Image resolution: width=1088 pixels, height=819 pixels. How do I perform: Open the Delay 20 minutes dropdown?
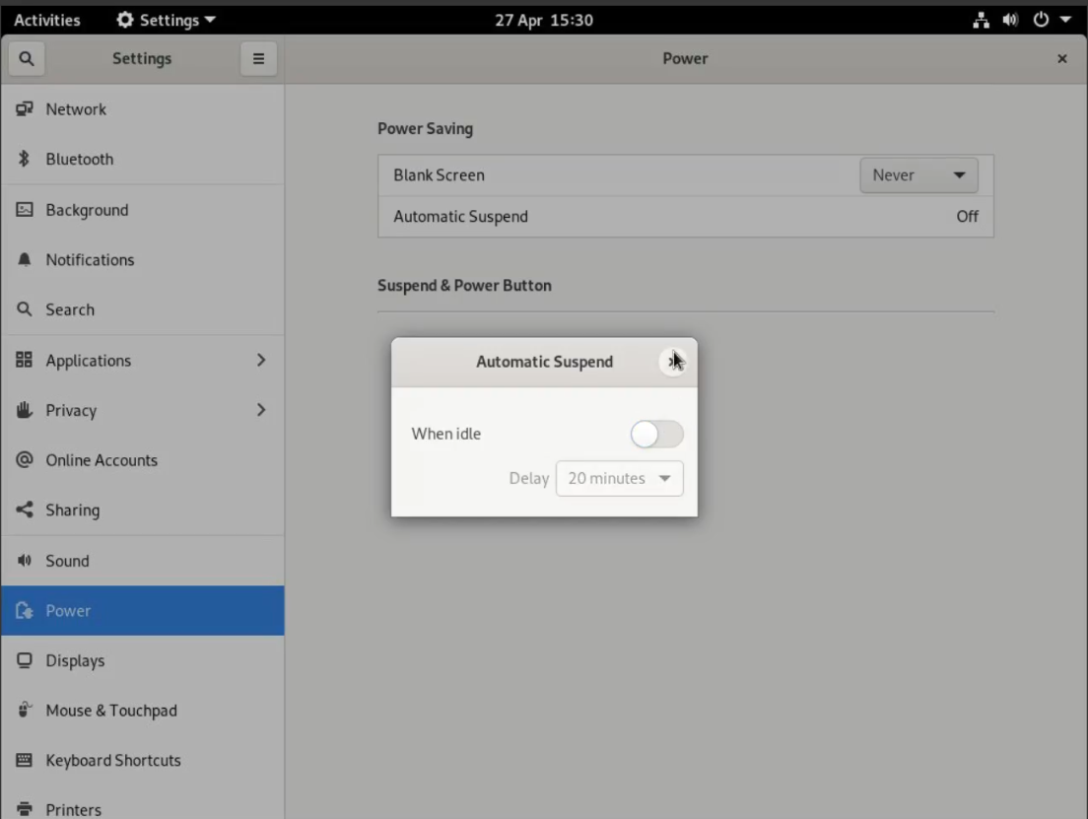pos(619,478)
